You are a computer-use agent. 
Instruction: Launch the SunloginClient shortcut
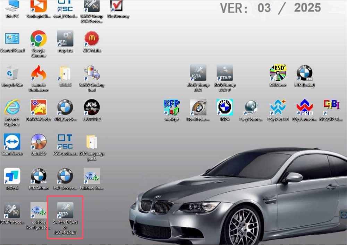tap(39, 6)
